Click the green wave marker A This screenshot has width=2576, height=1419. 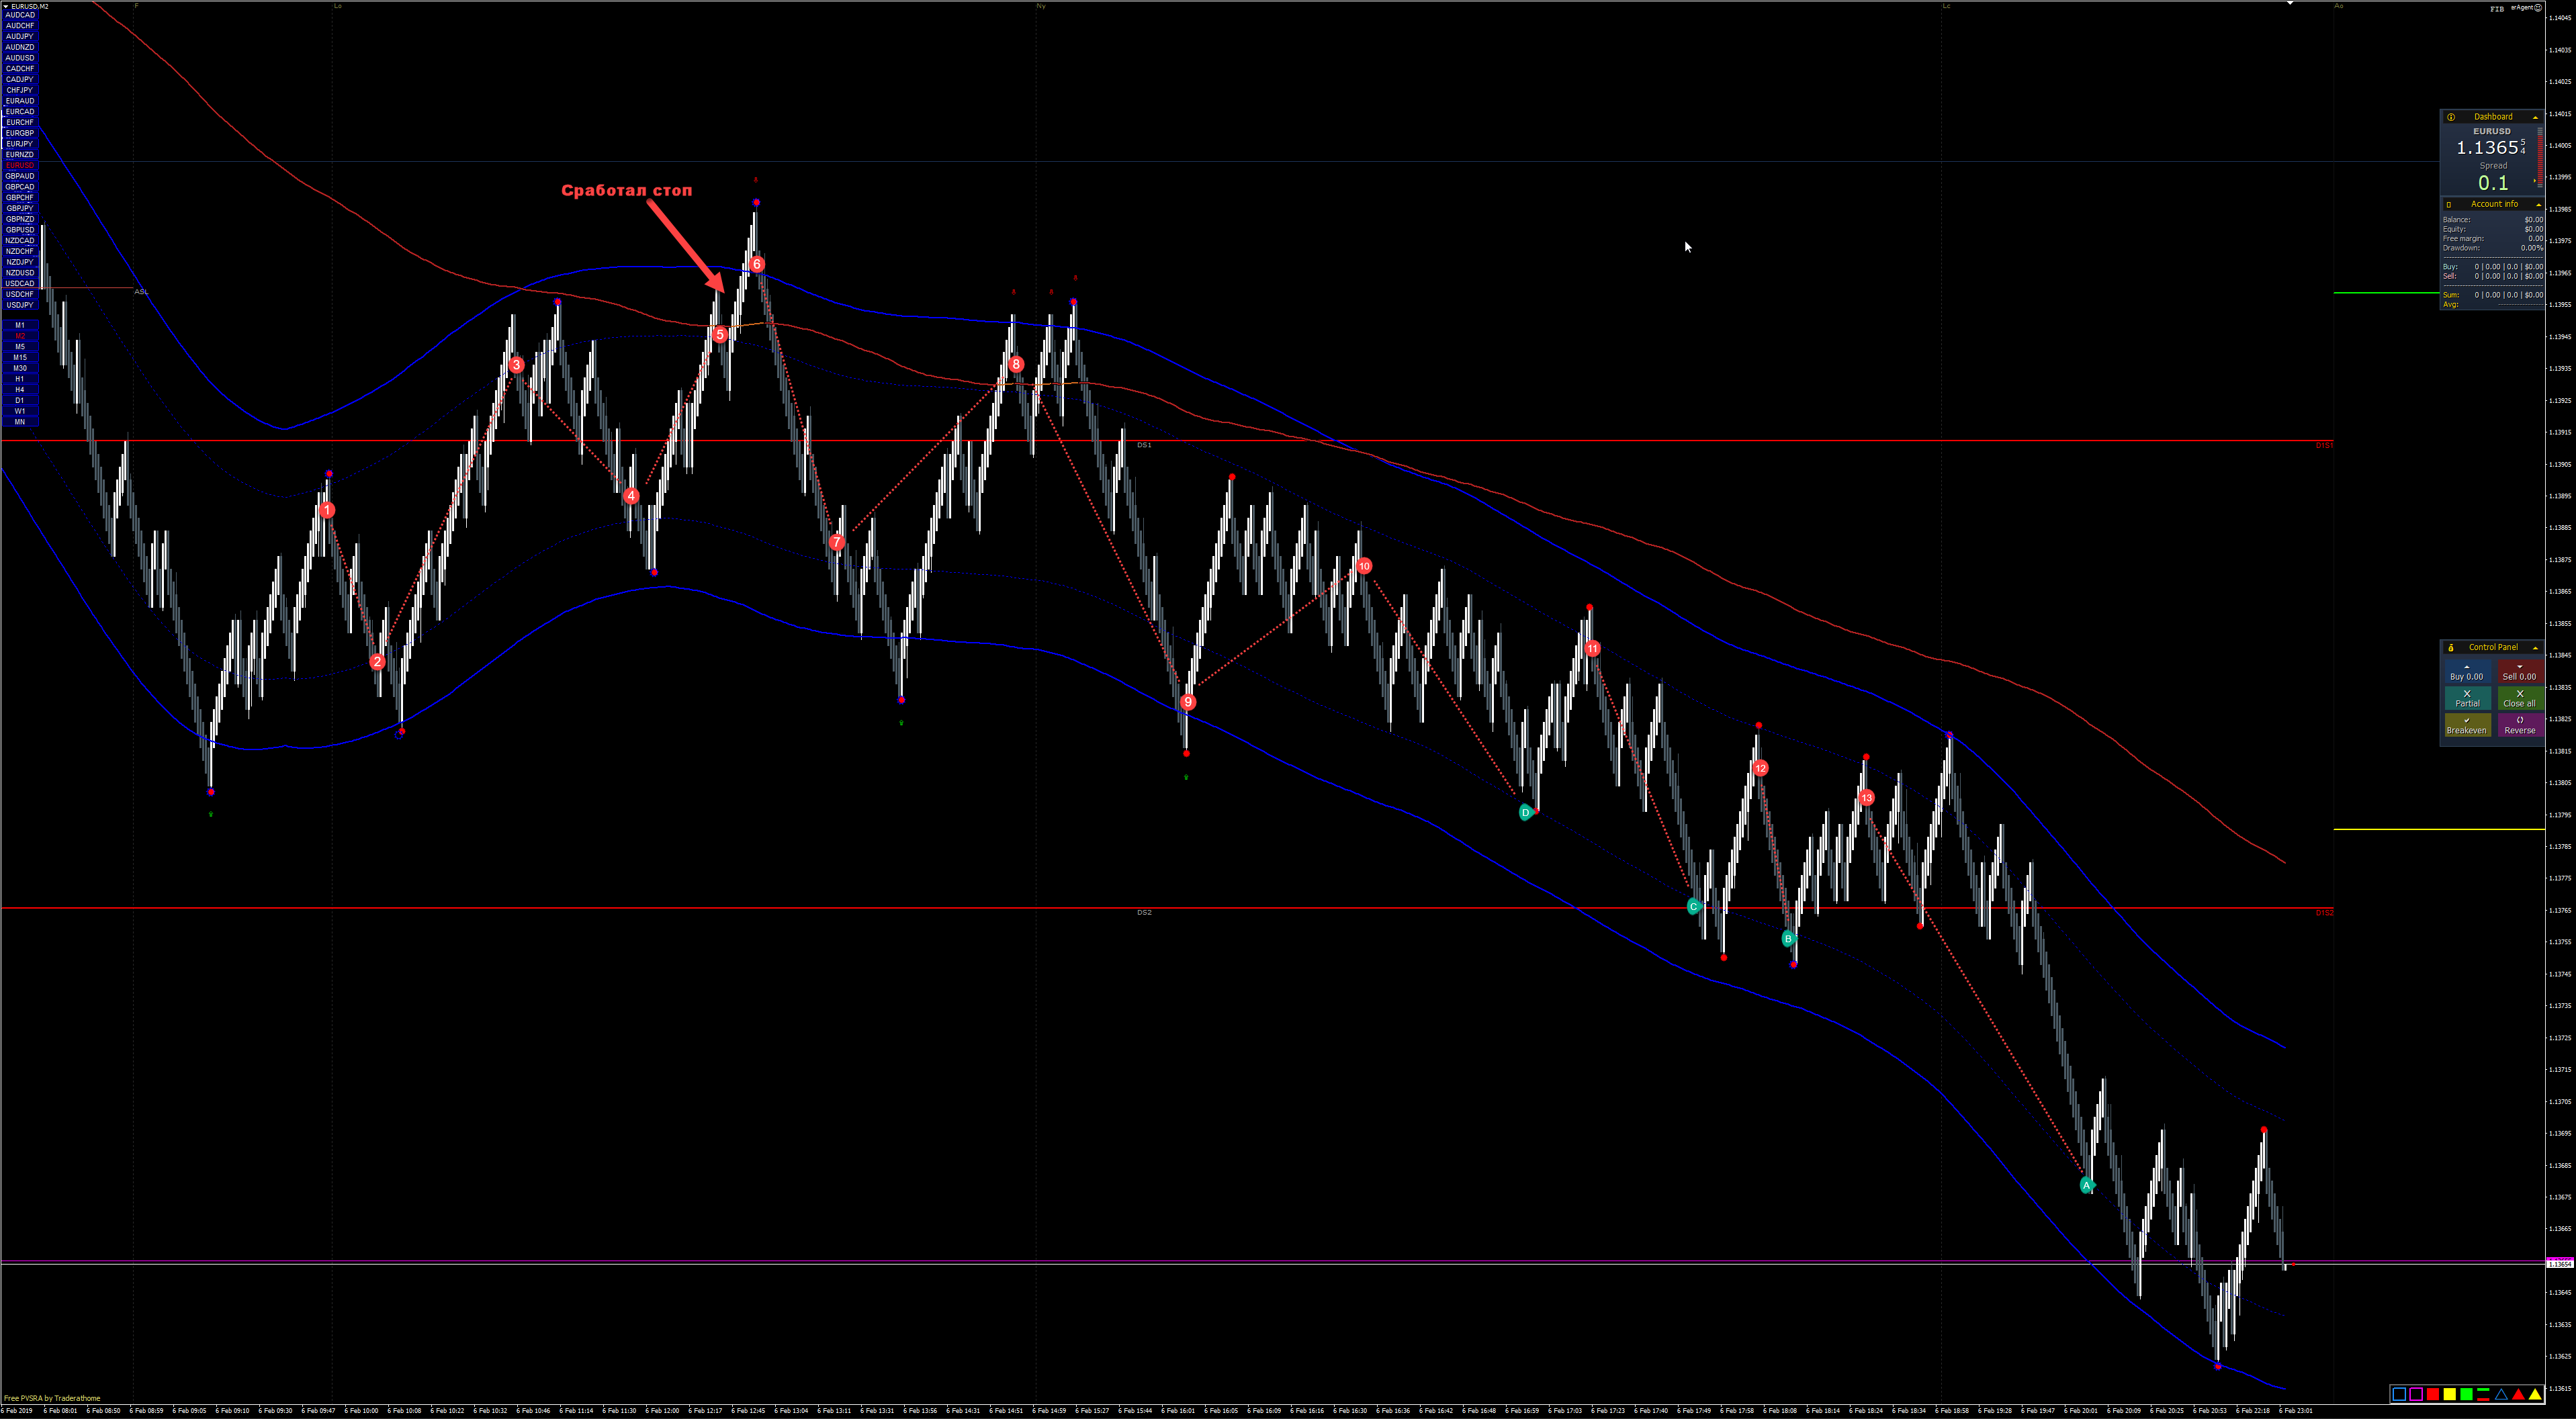point(2087,1185)
